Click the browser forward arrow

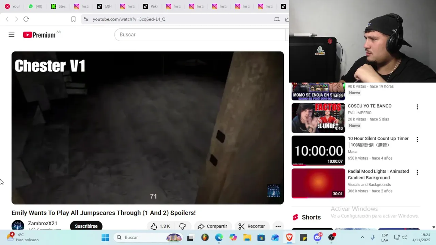16,19
